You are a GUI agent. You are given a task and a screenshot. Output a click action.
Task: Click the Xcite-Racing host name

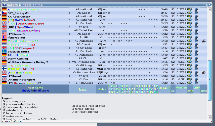coord(23,9)
